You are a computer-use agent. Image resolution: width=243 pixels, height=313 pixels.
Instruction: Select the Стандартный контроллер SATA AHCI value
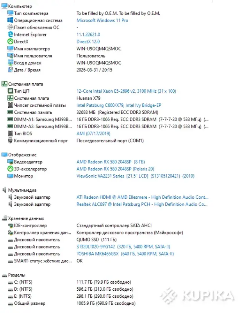point(114,225)
